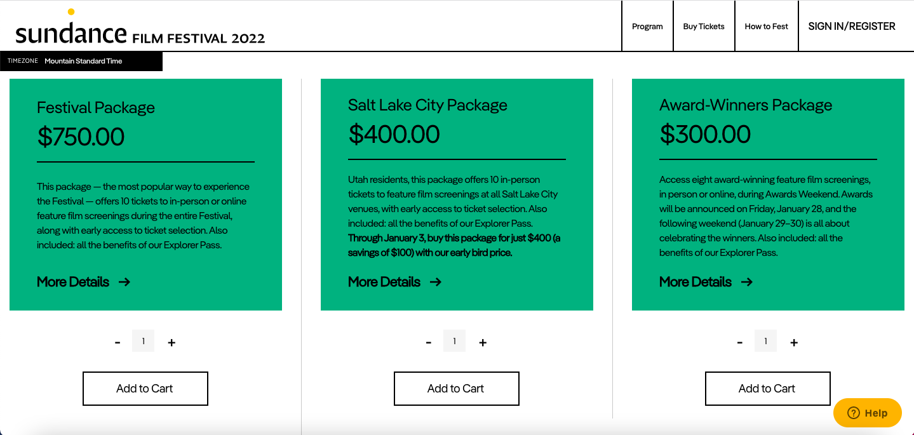Open the How to Fest page
This screenshot has width=914, height=435.
coord(765,26)
